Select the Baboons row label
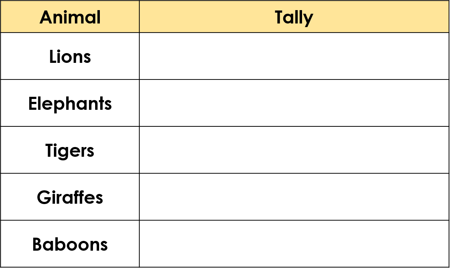 (x=70, y=245)
